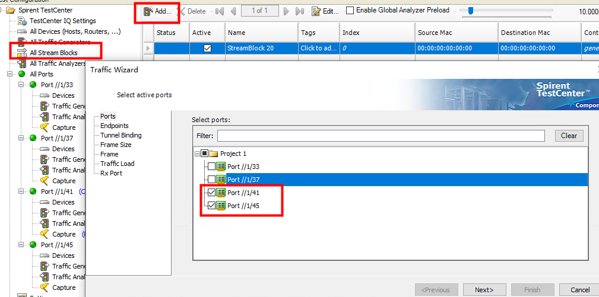Click the Filter text field

(x=381, y=136)
